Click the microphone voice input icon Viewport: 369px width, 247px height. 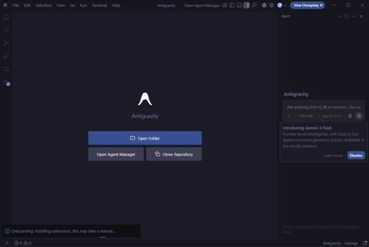point(350,116)
